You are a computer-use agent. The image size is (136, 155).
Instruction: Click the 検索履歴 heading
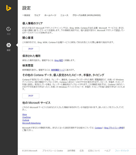(28, 66)
